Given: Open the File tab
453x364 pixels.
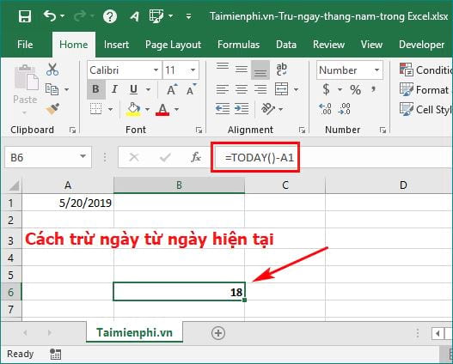Looking at the screenshot, I should click(x=25, y=45).
